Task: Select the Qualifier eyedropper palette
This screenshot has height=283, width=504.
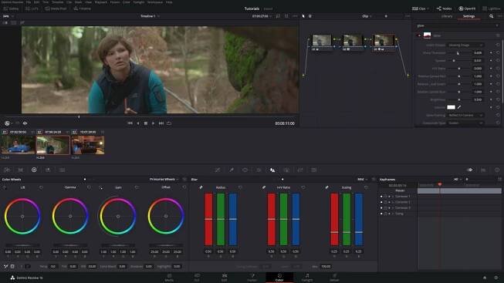Action: coord(232,170)
